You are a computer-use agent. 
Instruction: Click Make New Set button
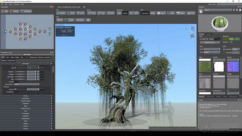pos(210,42)
